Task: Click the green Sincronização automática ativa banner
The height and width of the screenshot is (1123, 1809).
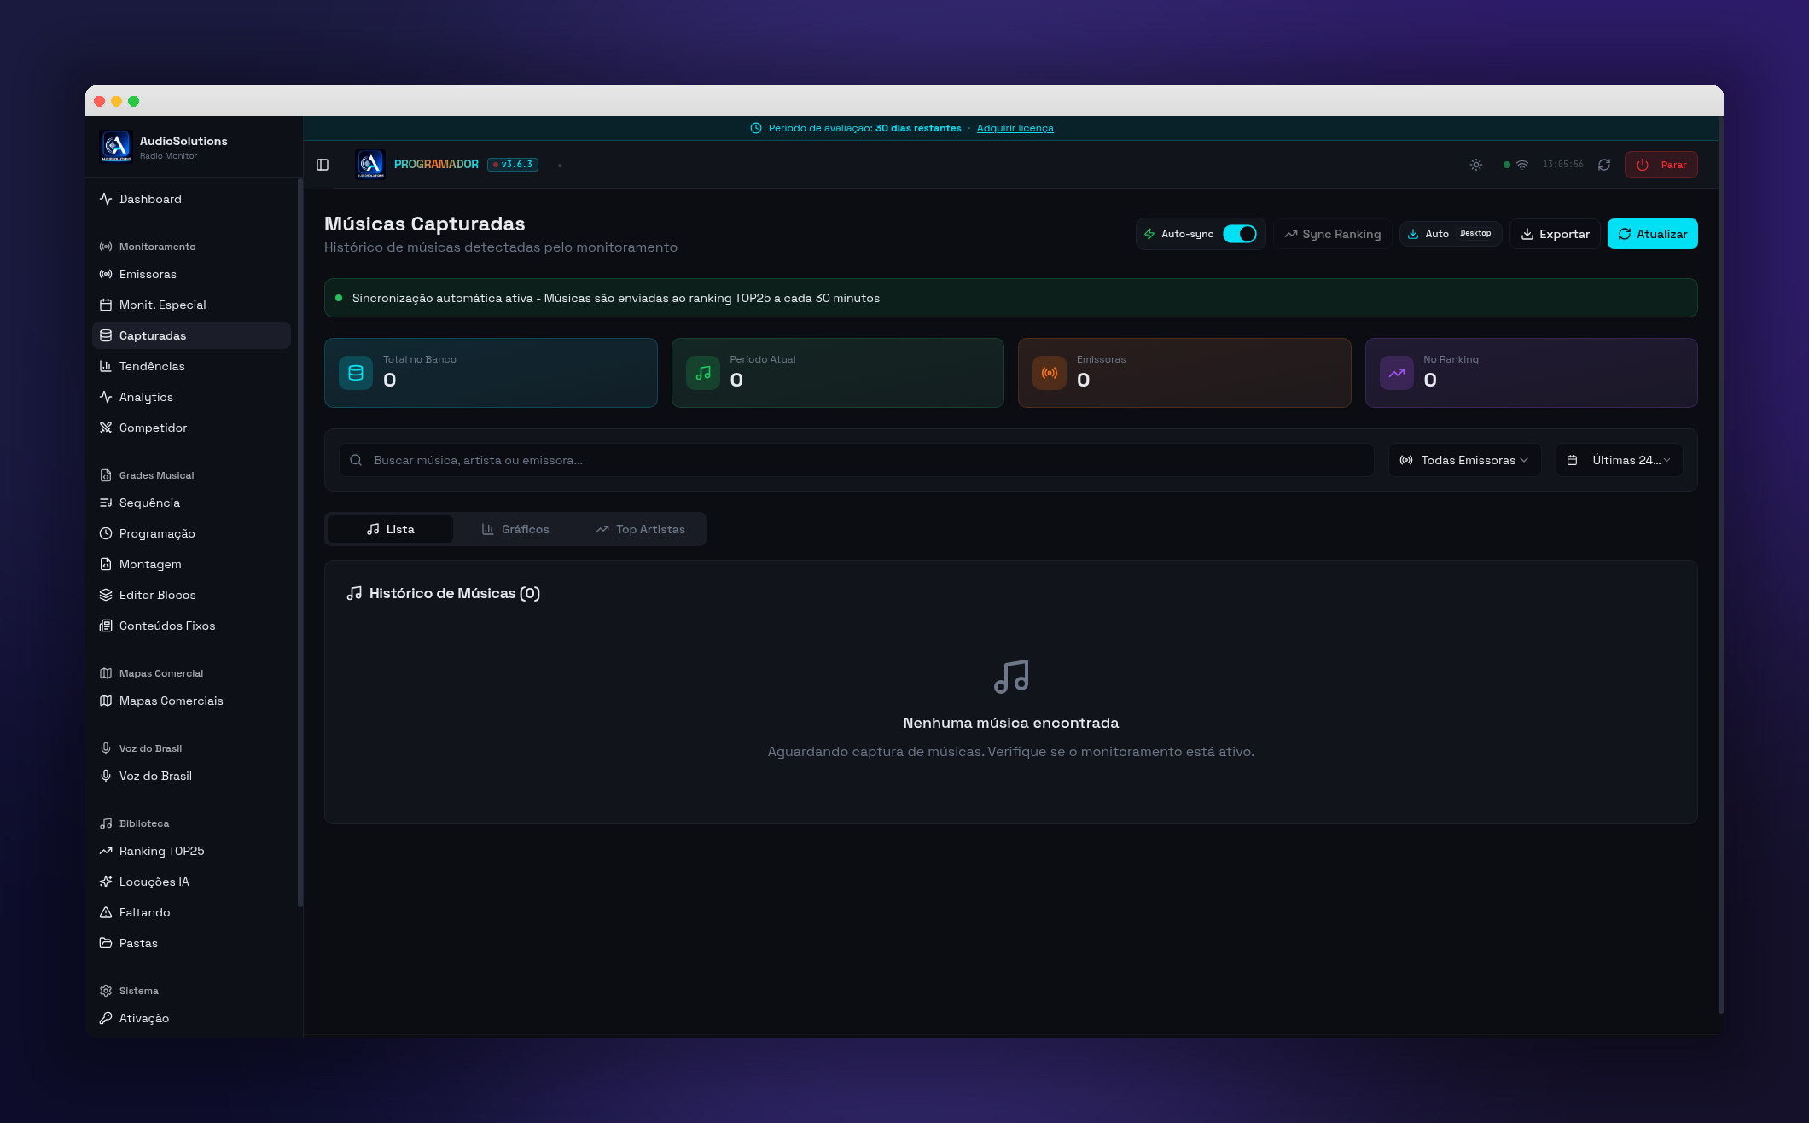Action: [x=1010, y=298]
